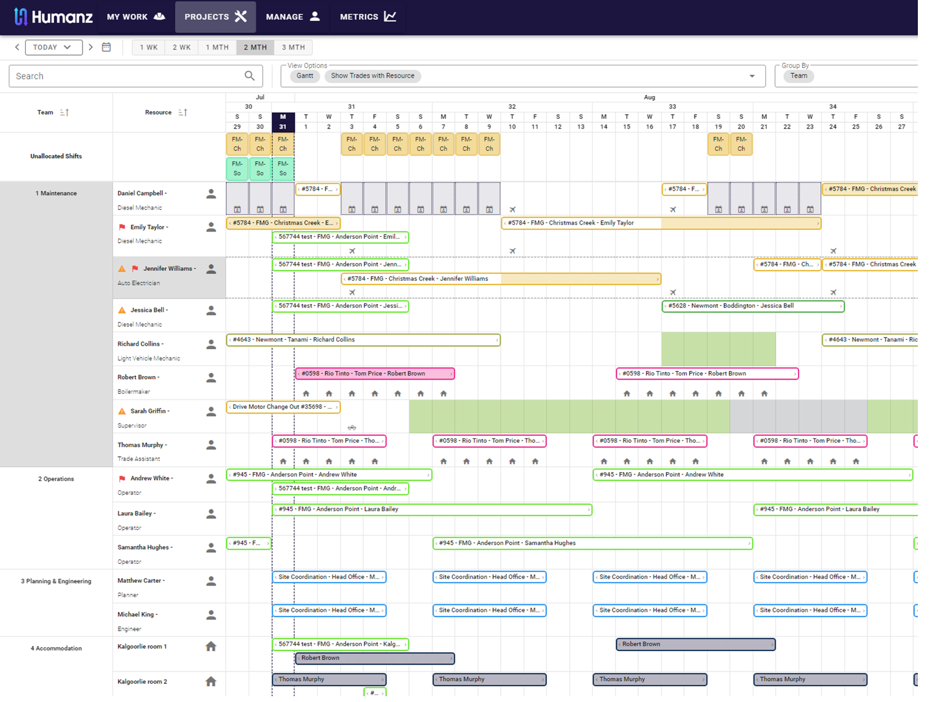936x702 pixels.
Task: Open the METRICS menu
Action: point(368,16)
